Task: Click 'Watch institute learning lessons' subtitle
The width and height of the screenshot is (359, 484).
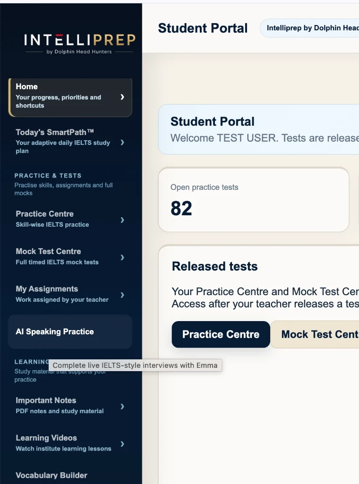Action: pyautogui.click(x=63, y=449)
